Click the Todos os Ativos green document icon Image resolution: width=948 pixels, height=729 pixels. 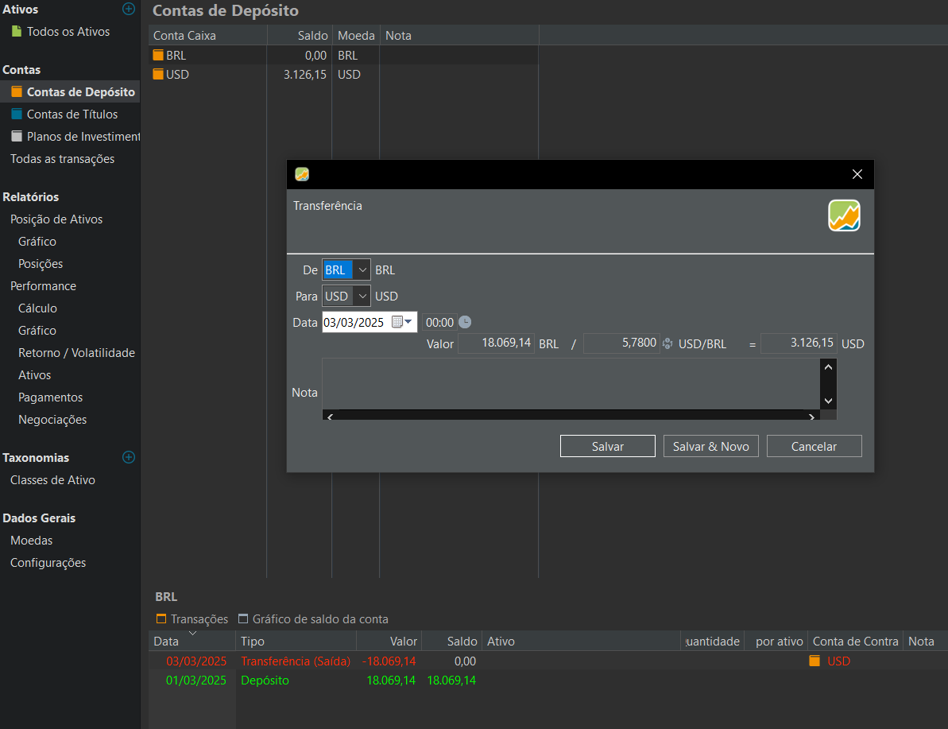[x=17, y=32]
